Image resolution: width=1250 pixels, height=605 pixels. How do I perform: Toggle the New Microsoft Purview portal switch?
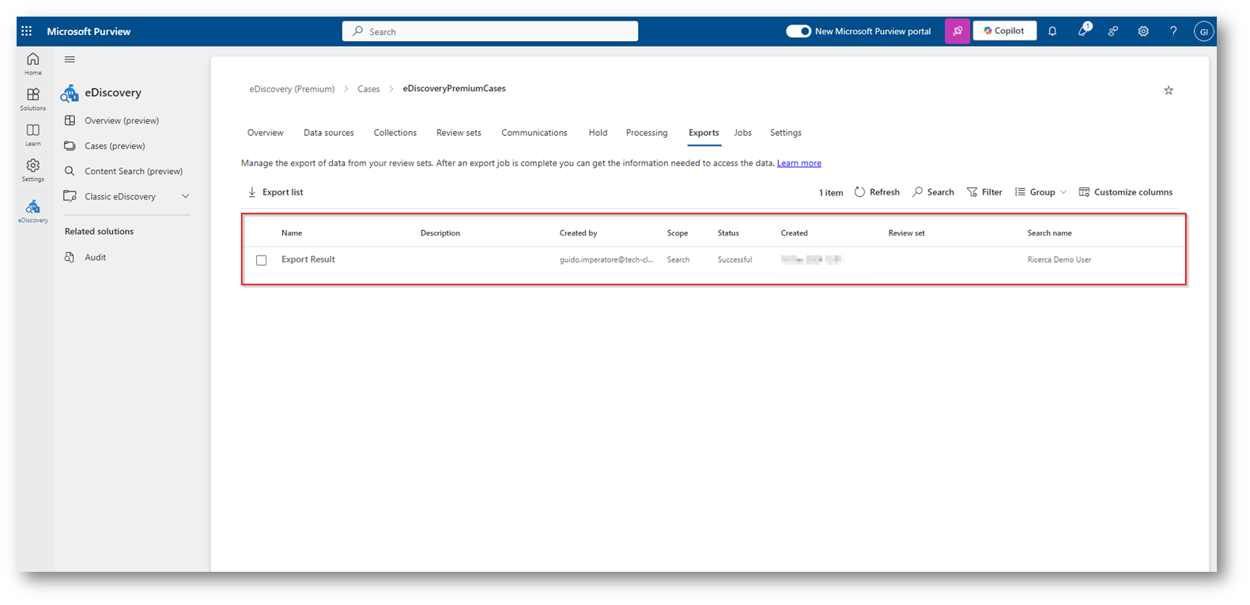[x=798, y=32]
